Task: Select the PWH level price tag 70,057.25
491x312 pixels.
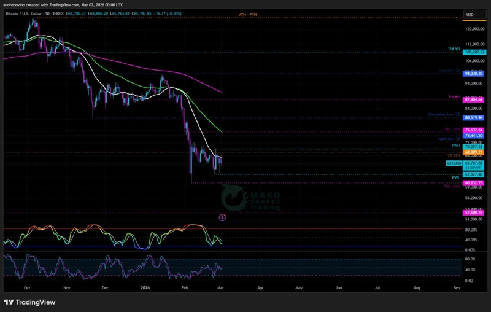Action: (x=474, y=147)
